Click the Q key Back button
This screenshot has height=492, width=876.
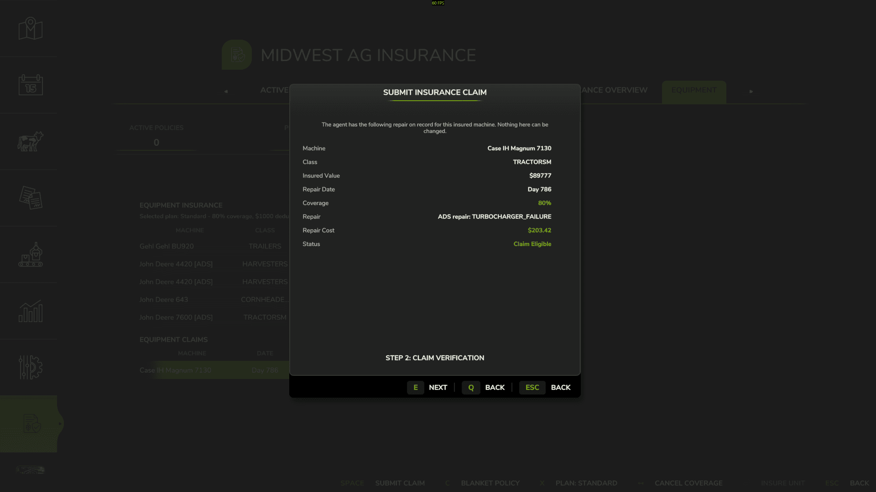tap(471, 387)
